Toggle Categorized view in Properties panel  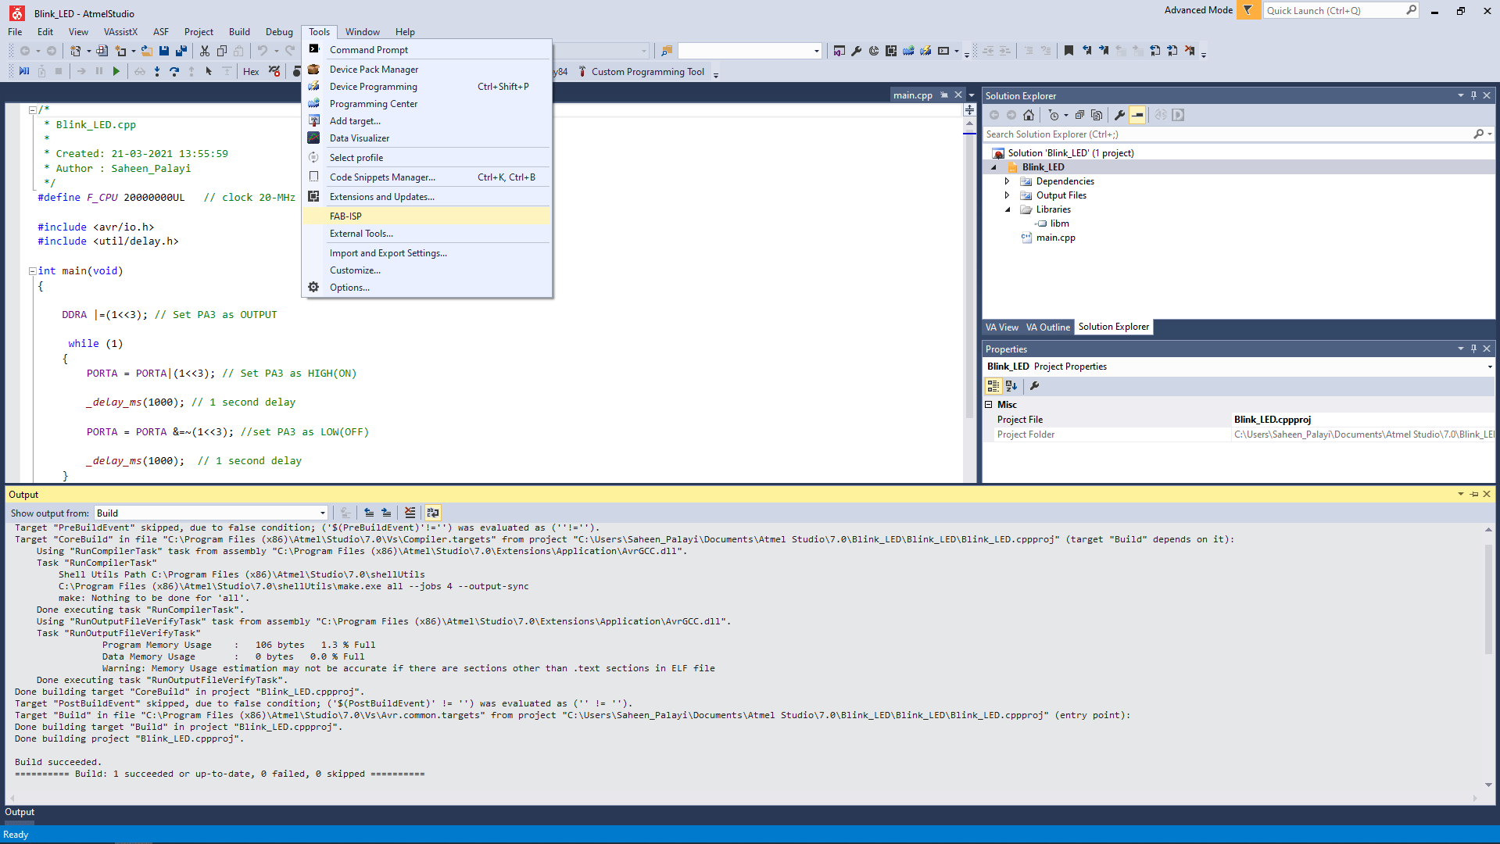coord(993,386)
